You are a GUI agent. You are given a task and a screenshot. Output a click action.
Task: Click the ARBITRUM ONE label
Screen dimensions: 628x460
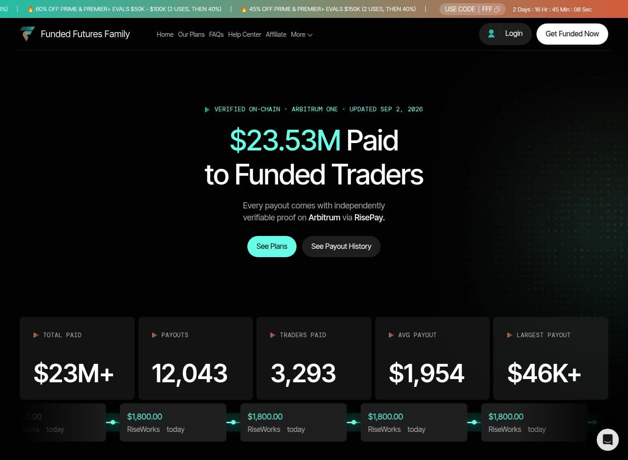314,109
